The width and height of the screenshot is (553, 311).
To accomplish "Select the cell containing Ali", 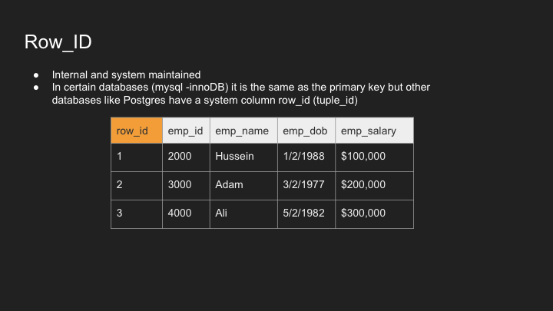I will point(243,214).
